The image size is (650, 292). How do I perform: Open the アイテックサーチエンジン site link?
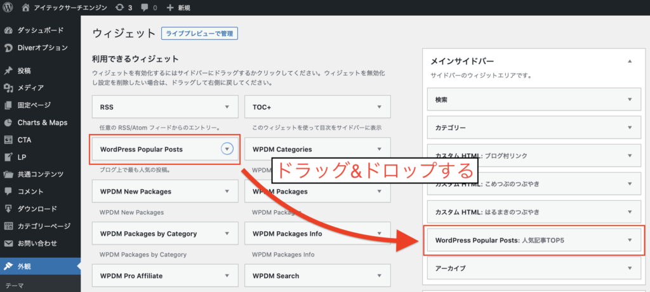click(70, 8)
